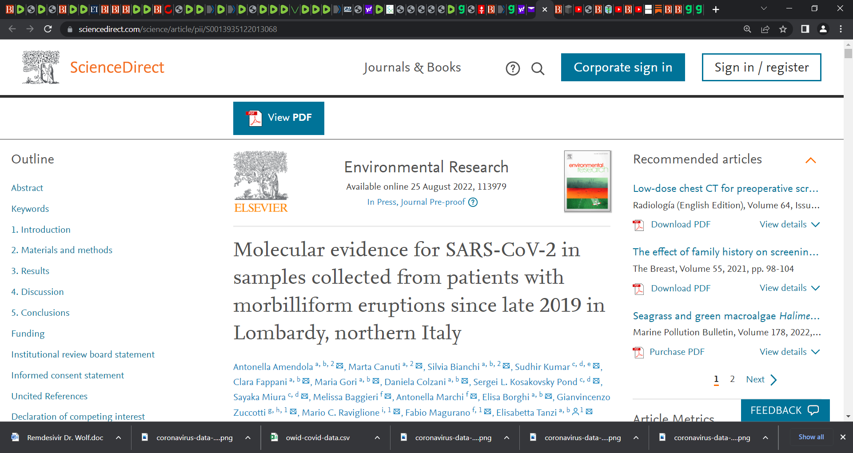This screenshot has height=453, width=853.
Task: Click the In Press info question icon
Action: (x=473, y=203)
